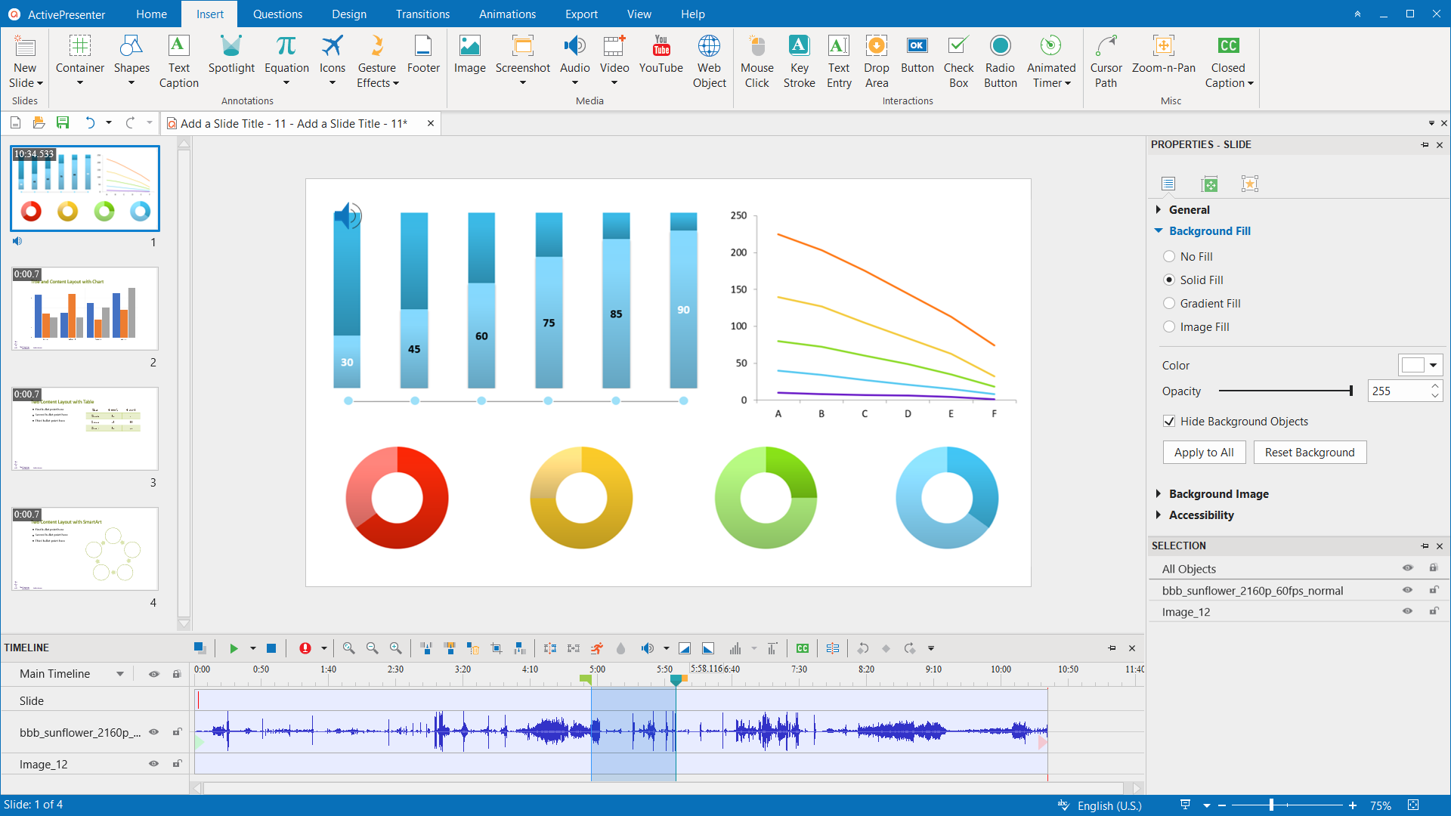Open the Animations ribbon tab
The image size is (1451, 816).
[x=506, y=14]
